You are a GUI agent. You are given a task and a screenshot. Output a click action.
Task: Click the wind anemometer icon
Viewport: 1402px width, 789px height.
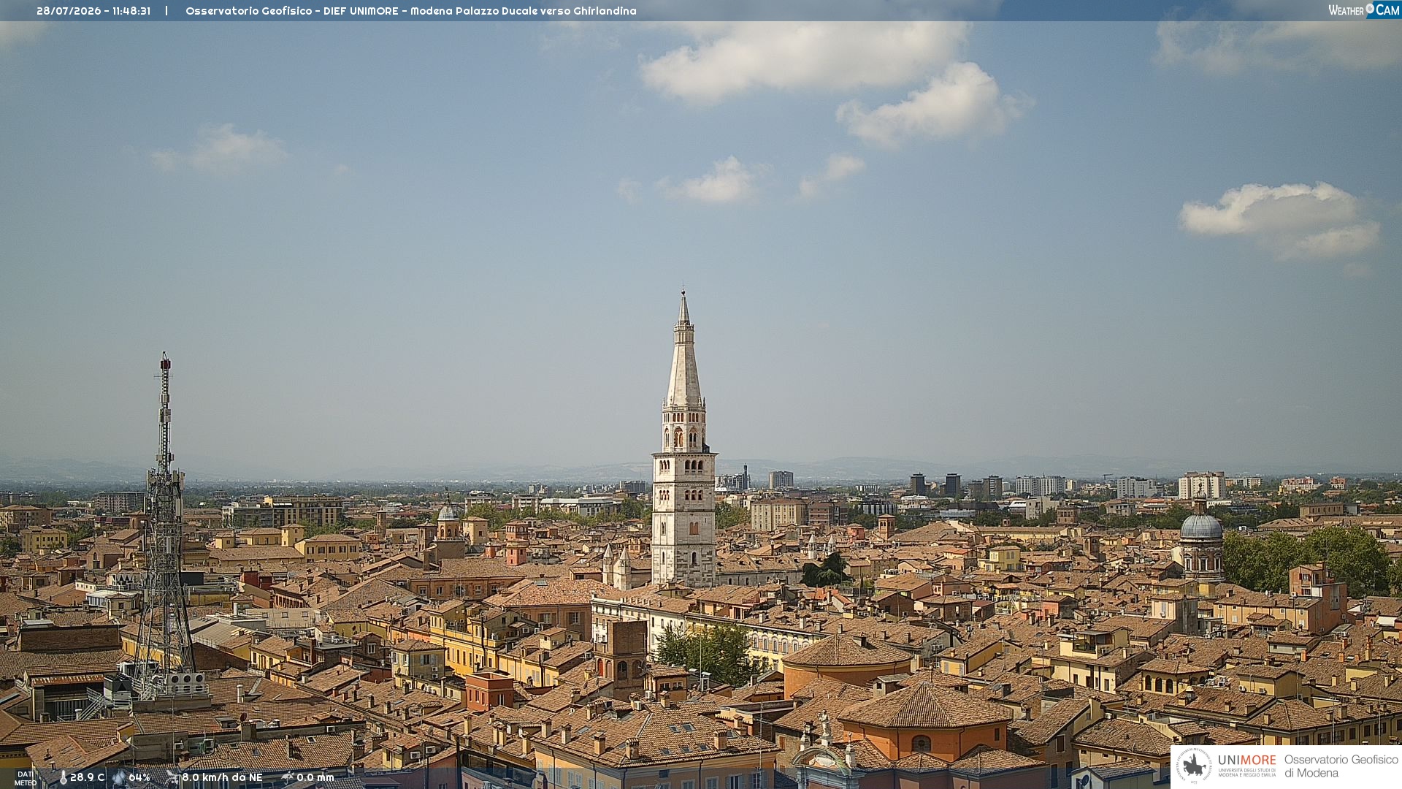pos(172,778)
